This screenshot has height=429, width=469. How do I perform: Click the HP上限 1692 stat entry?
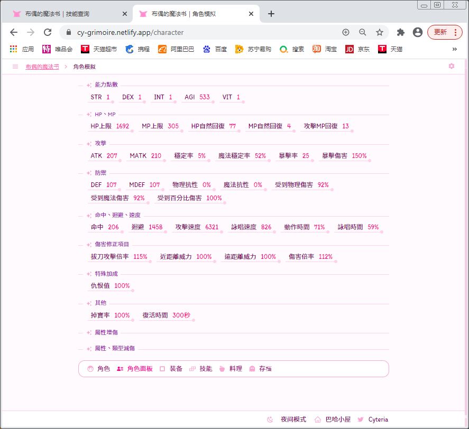tap(110, 126)
